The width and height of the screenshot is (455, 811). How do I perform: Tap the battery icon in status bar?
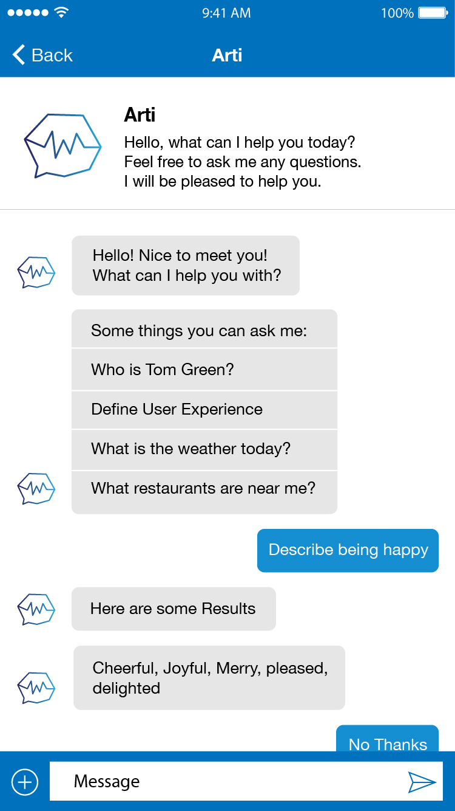[433, 13]
